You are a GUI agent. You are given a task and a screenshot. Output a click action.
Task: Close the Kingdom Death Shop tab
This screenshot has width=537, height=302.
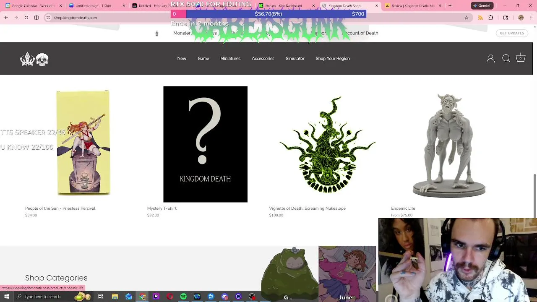click(376, 6)
